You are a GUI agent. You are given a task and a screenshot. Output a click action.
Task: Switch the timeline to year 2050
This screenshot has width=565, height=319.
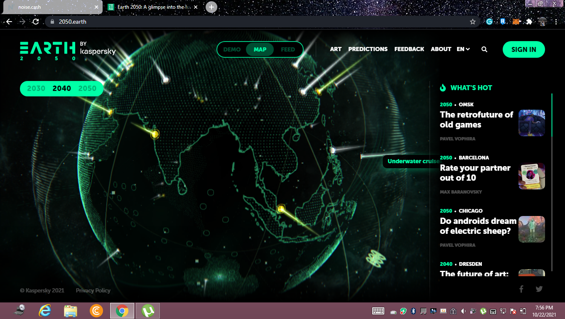tap(87, 88)
